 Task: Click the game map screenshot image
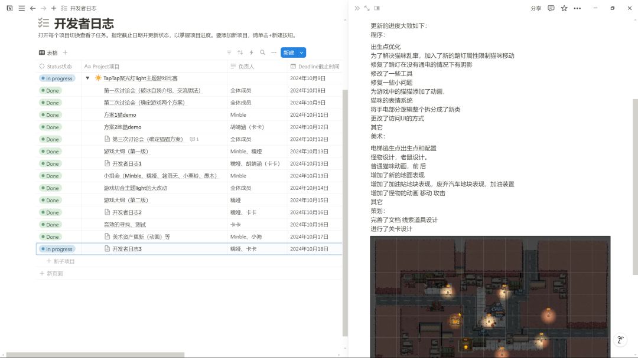pos(490,297)
